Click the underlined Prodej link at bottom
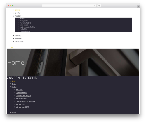146x123 pixels. pyautogui.click(x=14, y=112)
